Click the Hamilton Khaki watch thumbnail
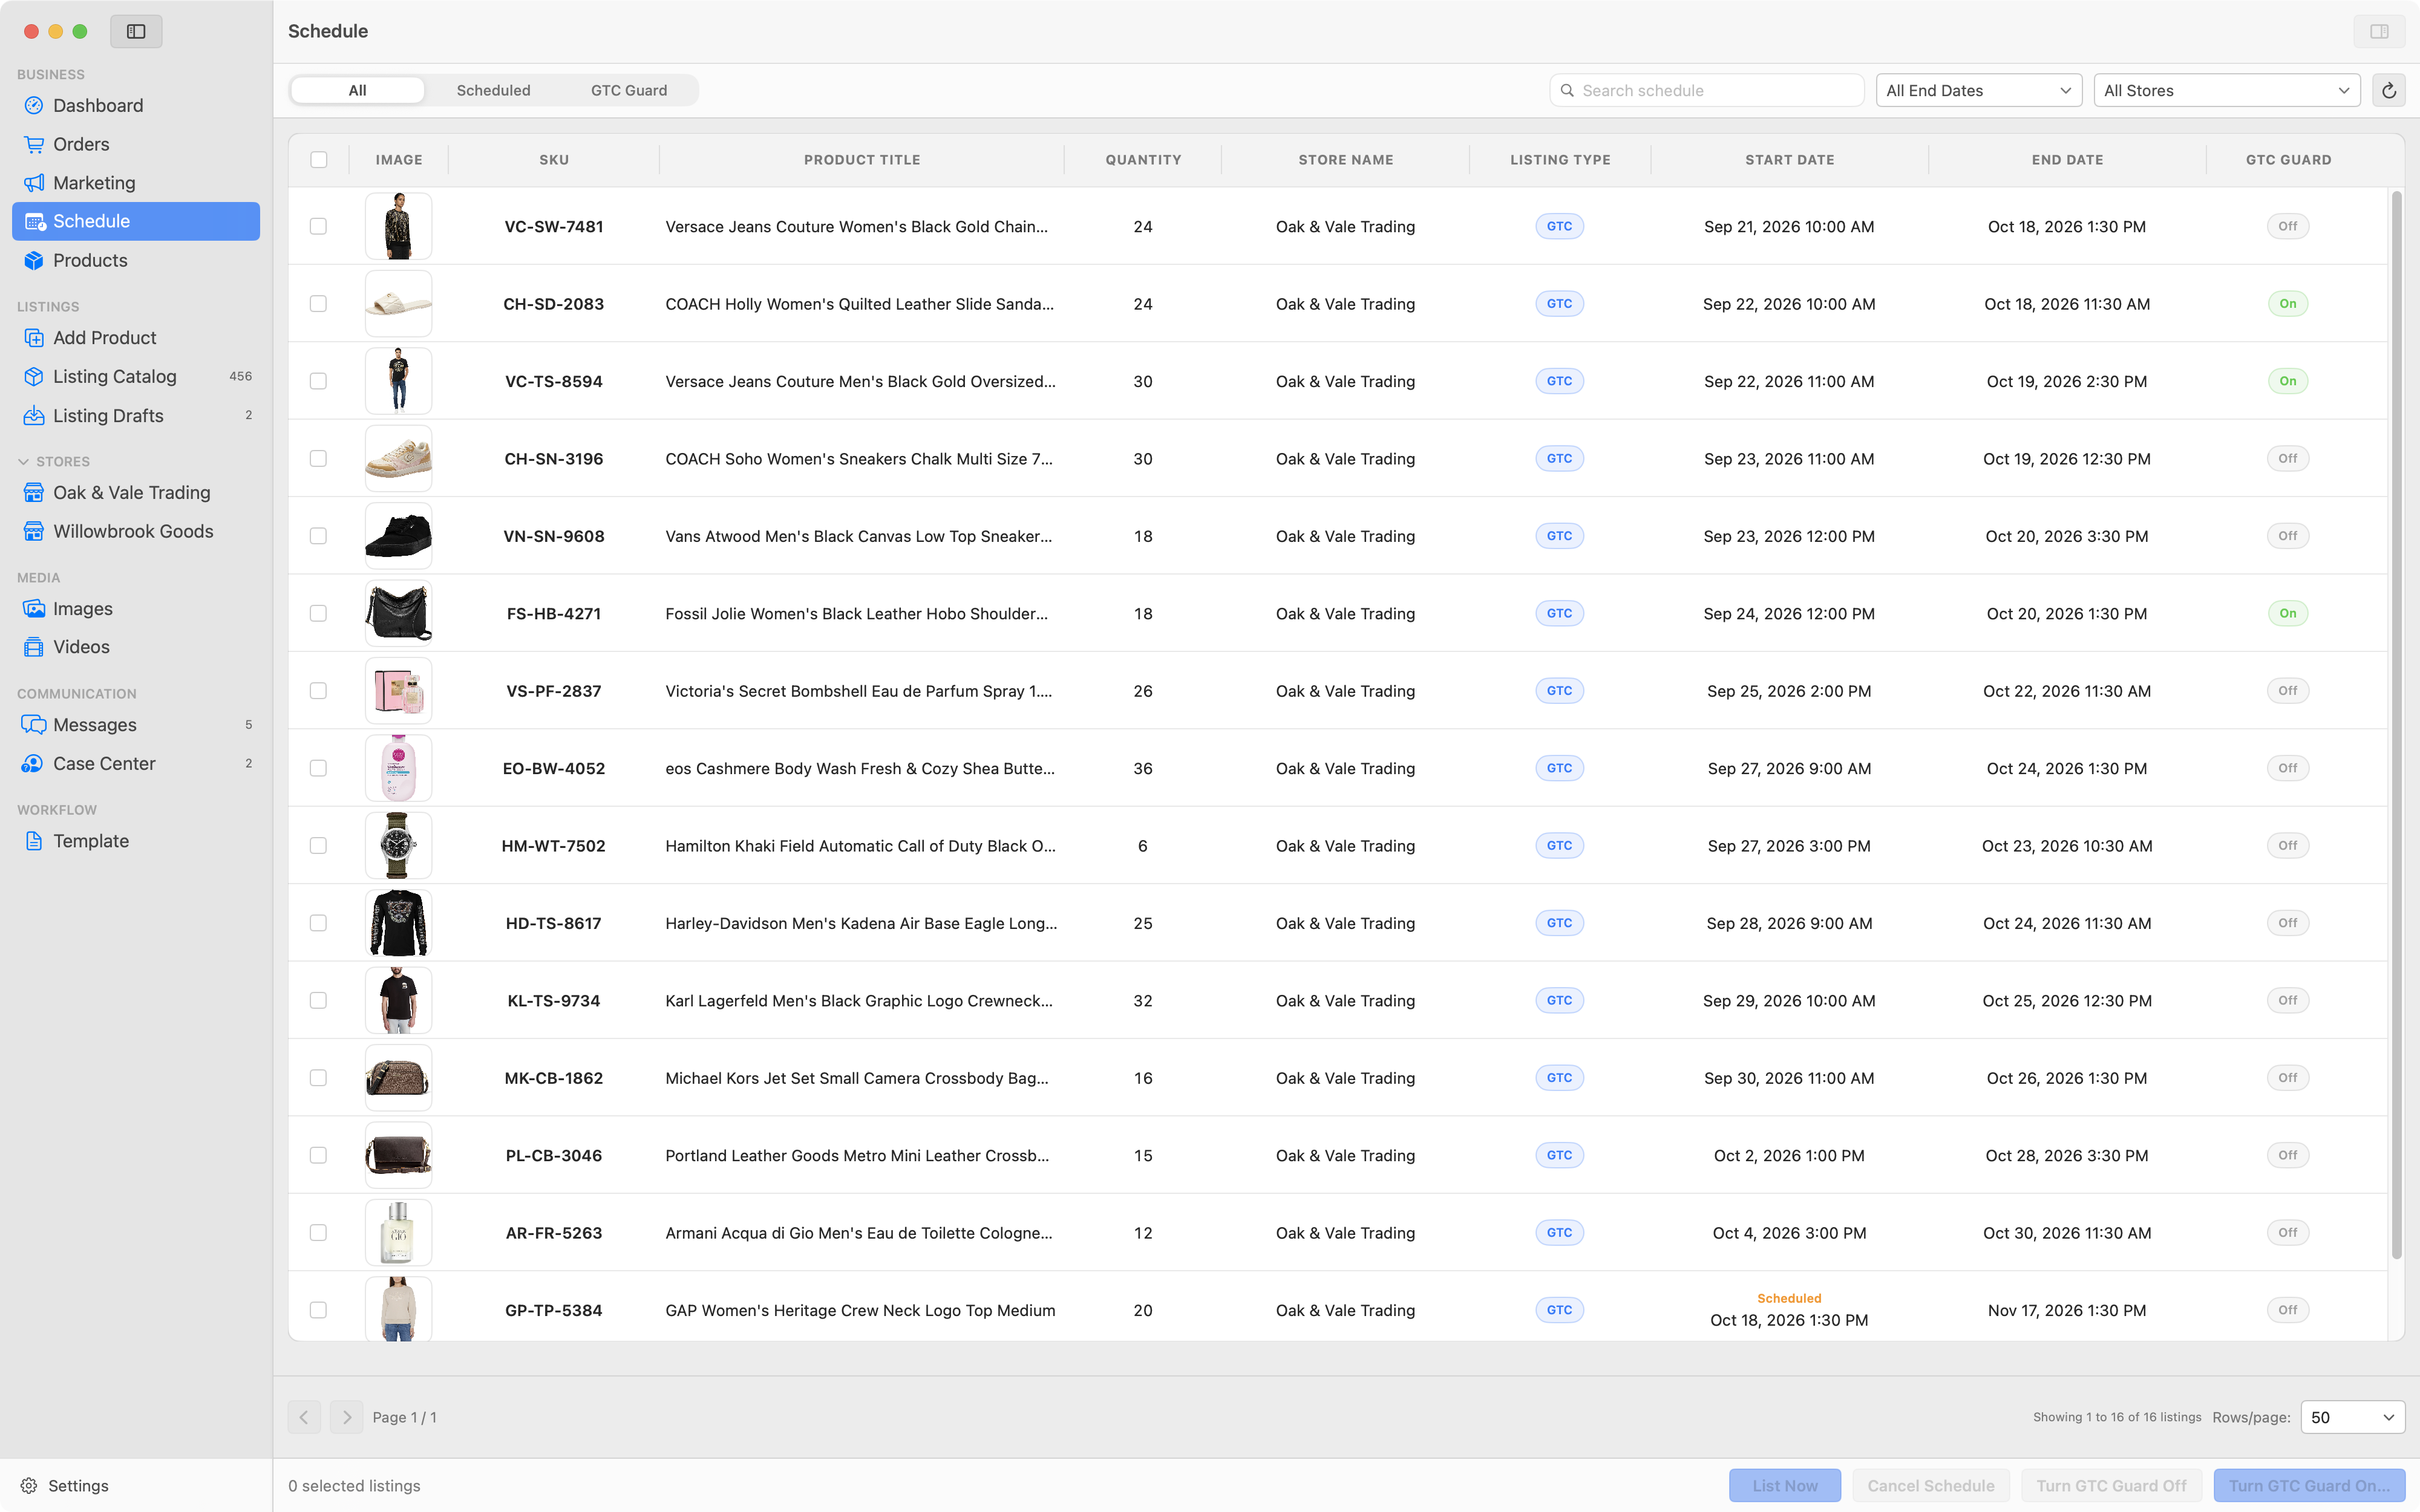 click(x=398, y=846)
